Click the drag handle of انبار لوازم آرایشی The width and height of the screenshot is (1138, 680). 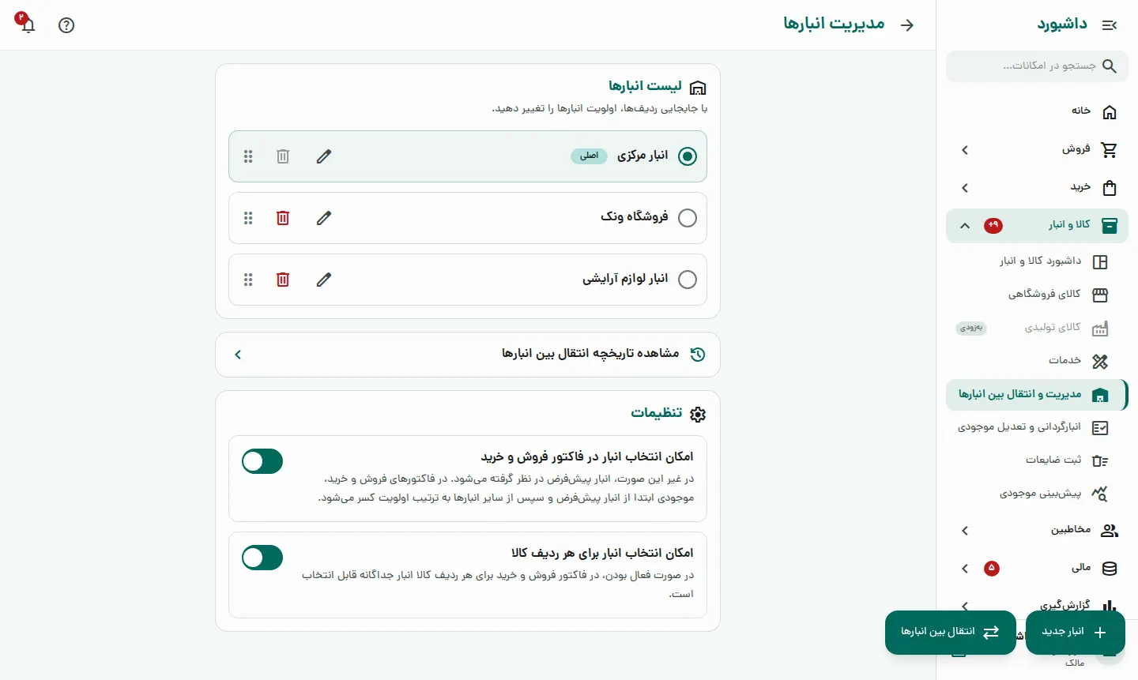coord(248,280)
